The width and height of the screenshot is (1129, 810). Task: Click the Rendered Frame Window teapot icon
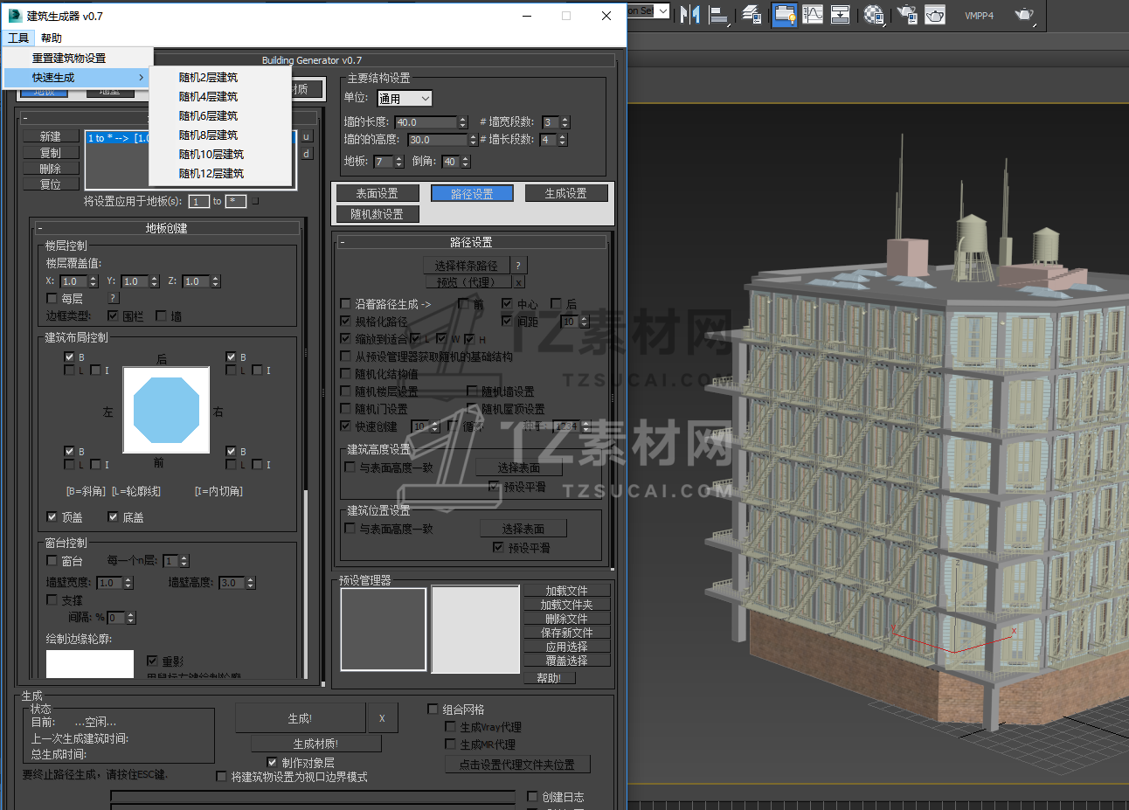[935, 14]
